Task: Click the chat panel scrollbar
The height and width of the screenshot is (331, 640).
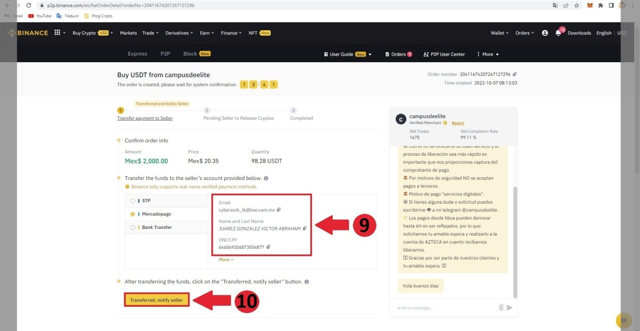Action: tap(514, 242)
